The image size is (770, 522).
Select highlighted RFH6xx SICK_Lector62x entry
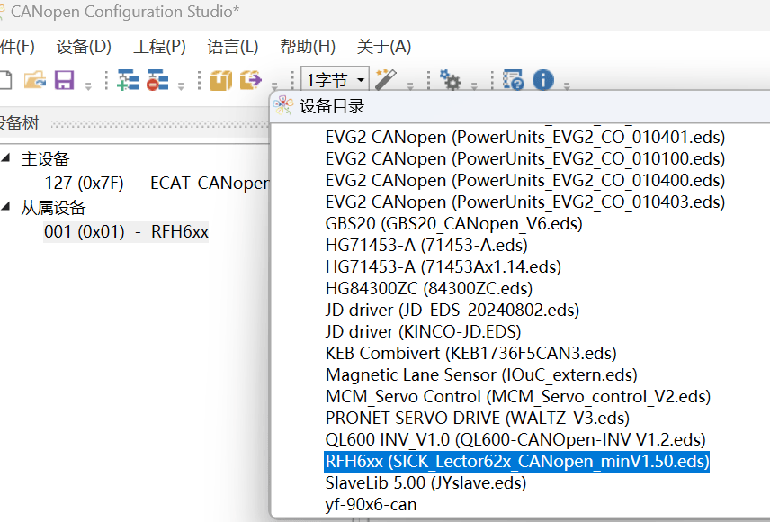pos(516,462)
